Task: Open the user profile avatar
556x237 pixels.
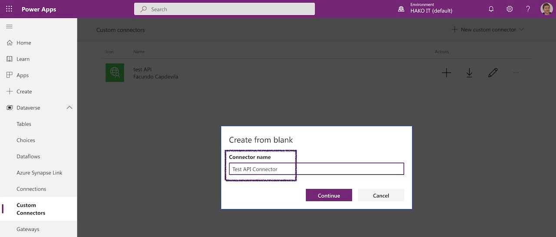Action: (546, 9)
